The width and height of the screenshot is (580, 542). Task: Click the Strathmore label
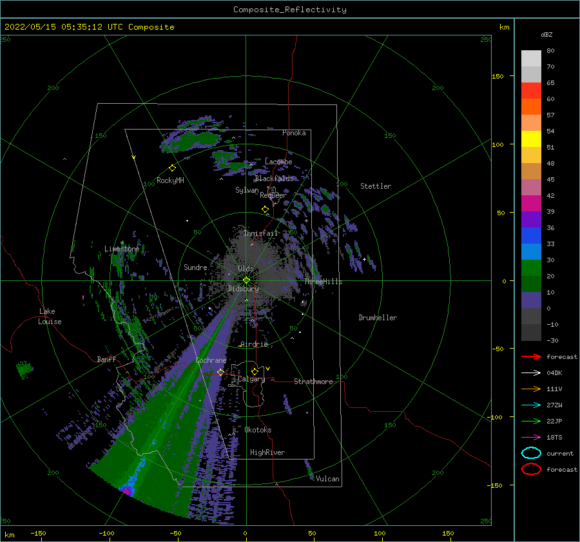[313, 382]
